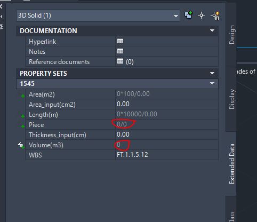
Task: Click the Thickness_input(cm) value field
Action: click(166, 134)
